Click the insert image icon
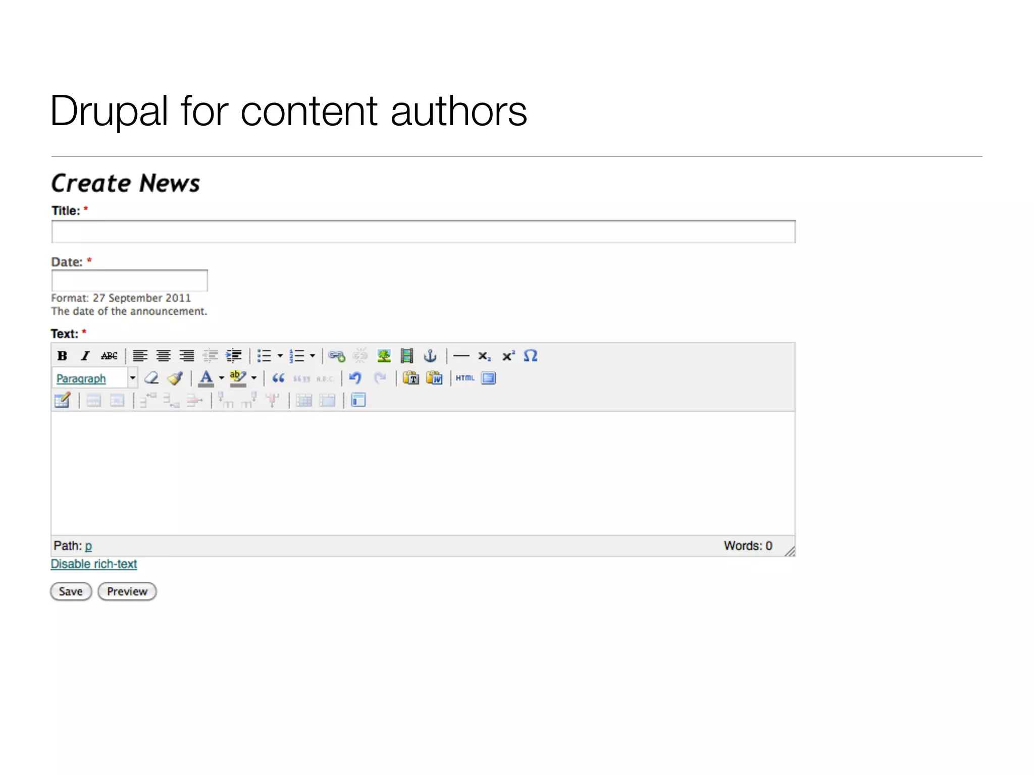The image size is (1034, 775). (x=384, y=356)
